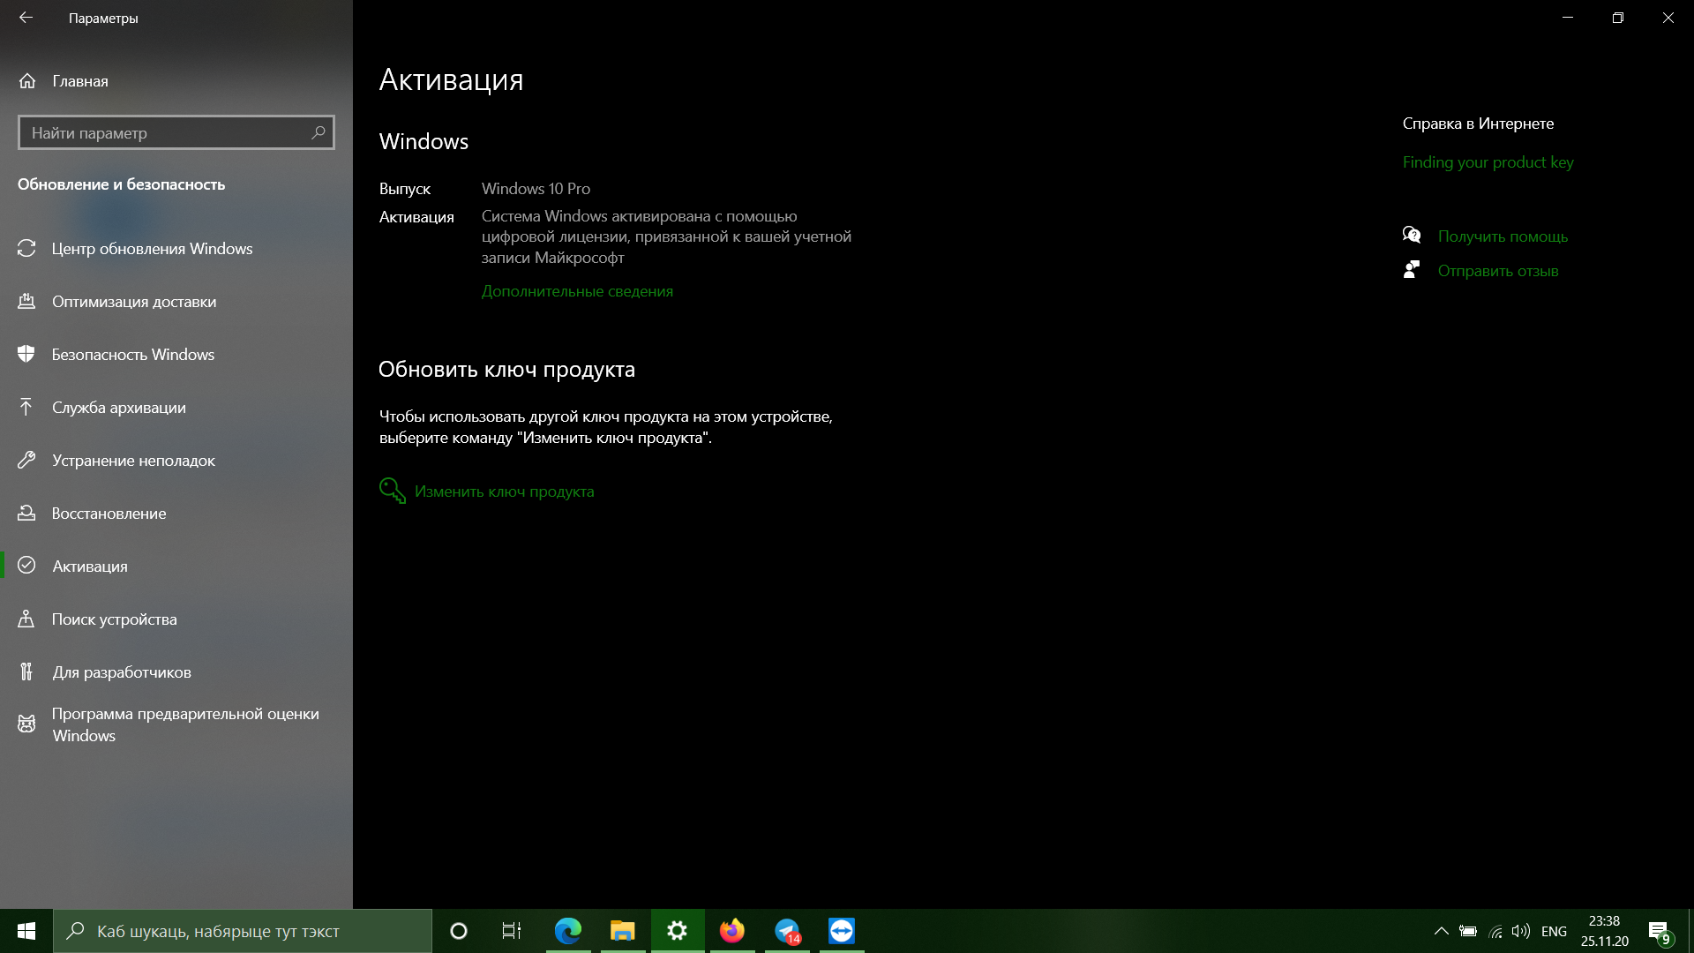The width and height of the screenshot is (1694, 953).
Task: Click Получить помощь link
Action: click(x=1503, y=236)
